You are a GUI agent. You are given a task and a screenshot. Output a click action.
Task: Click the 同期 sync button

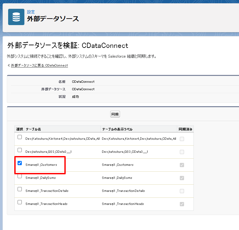pyautogui.click(x=115, y=114)
